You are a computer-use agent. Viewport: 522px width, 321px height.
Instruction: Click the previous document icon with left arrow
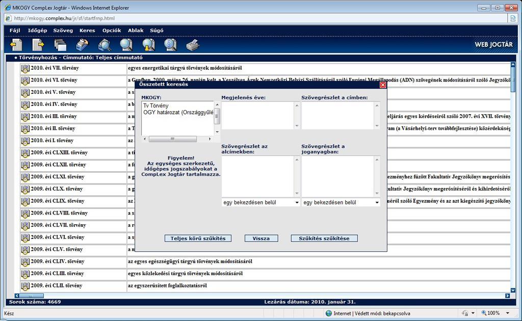16,44
